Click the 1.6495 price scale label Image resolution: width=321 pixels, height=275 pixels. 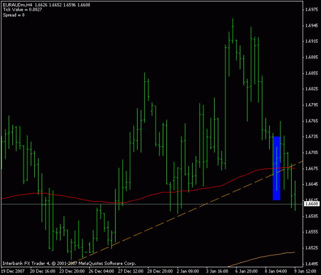click(312, 264)
